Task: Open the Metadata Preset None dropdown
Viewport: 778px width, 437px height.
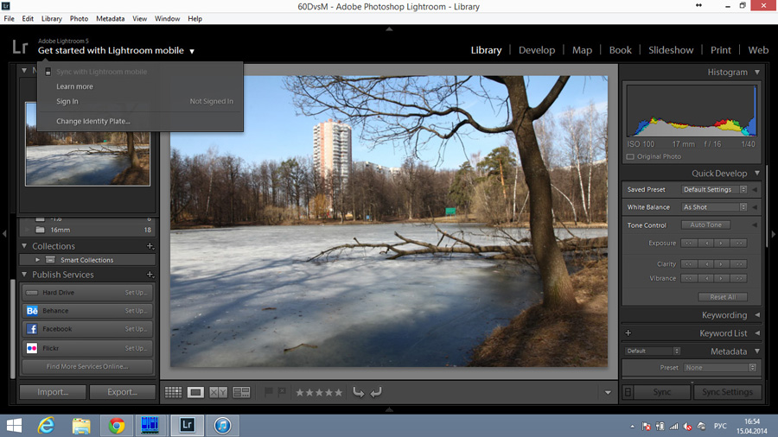Action: [x=719, y=368]
